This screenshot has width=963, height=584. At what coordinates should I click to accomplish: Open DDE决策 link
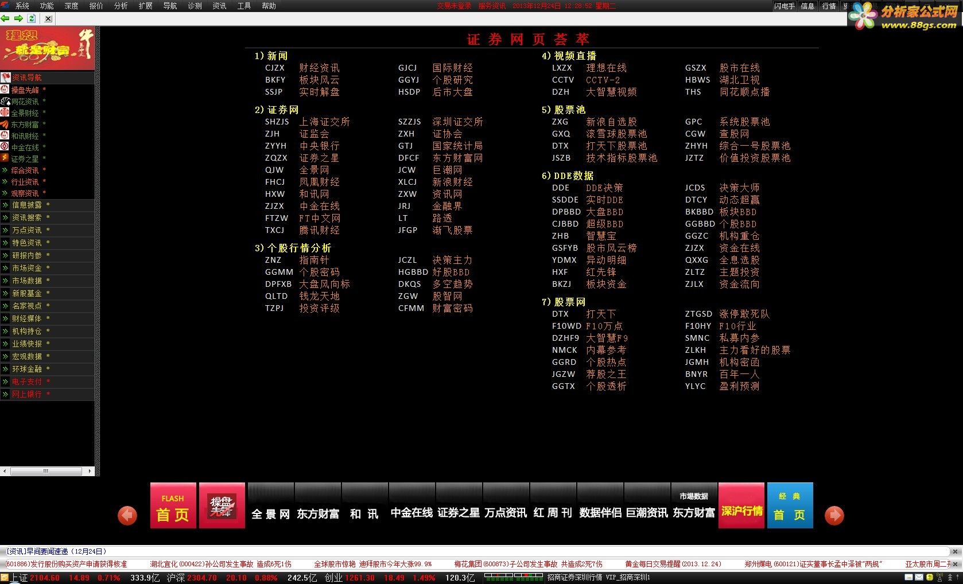pyautogui.click(x=604, y=188)
